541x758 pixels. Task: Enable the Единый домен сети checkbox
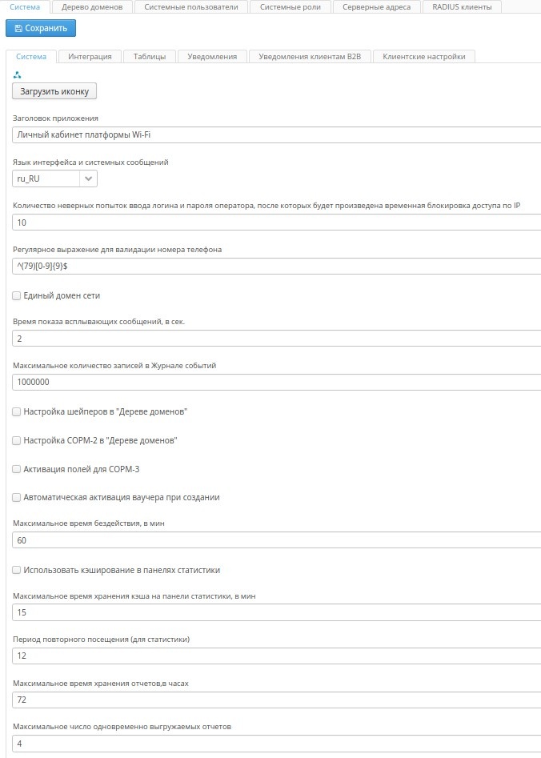pos(17,296)
